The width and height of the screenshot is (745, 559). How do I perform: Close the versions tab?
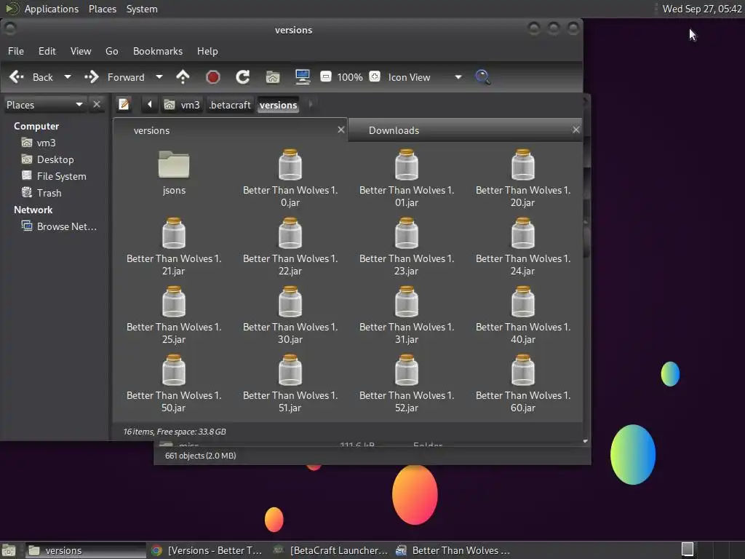pos(340,130)
